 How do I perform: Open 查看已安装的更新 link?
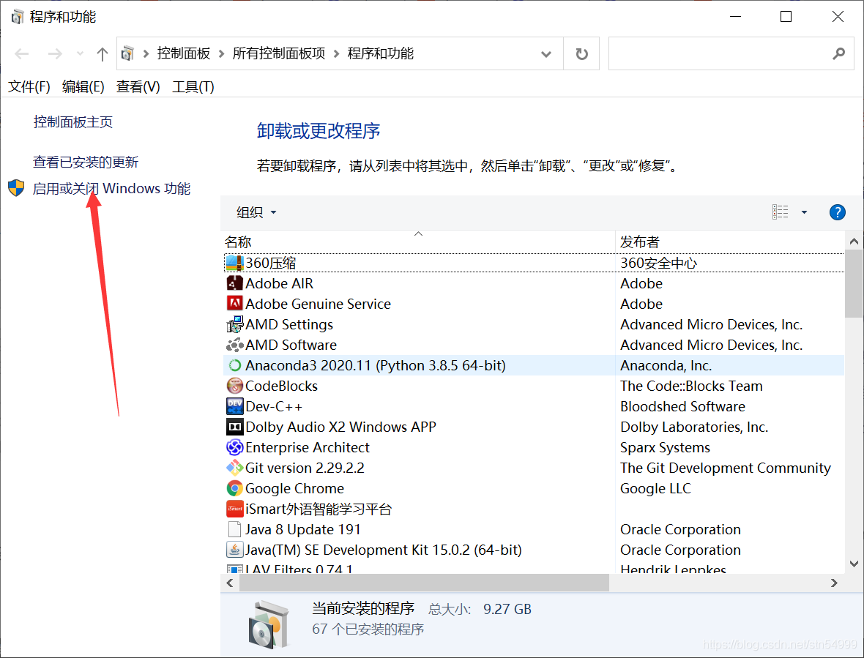[x=86, y=162]
